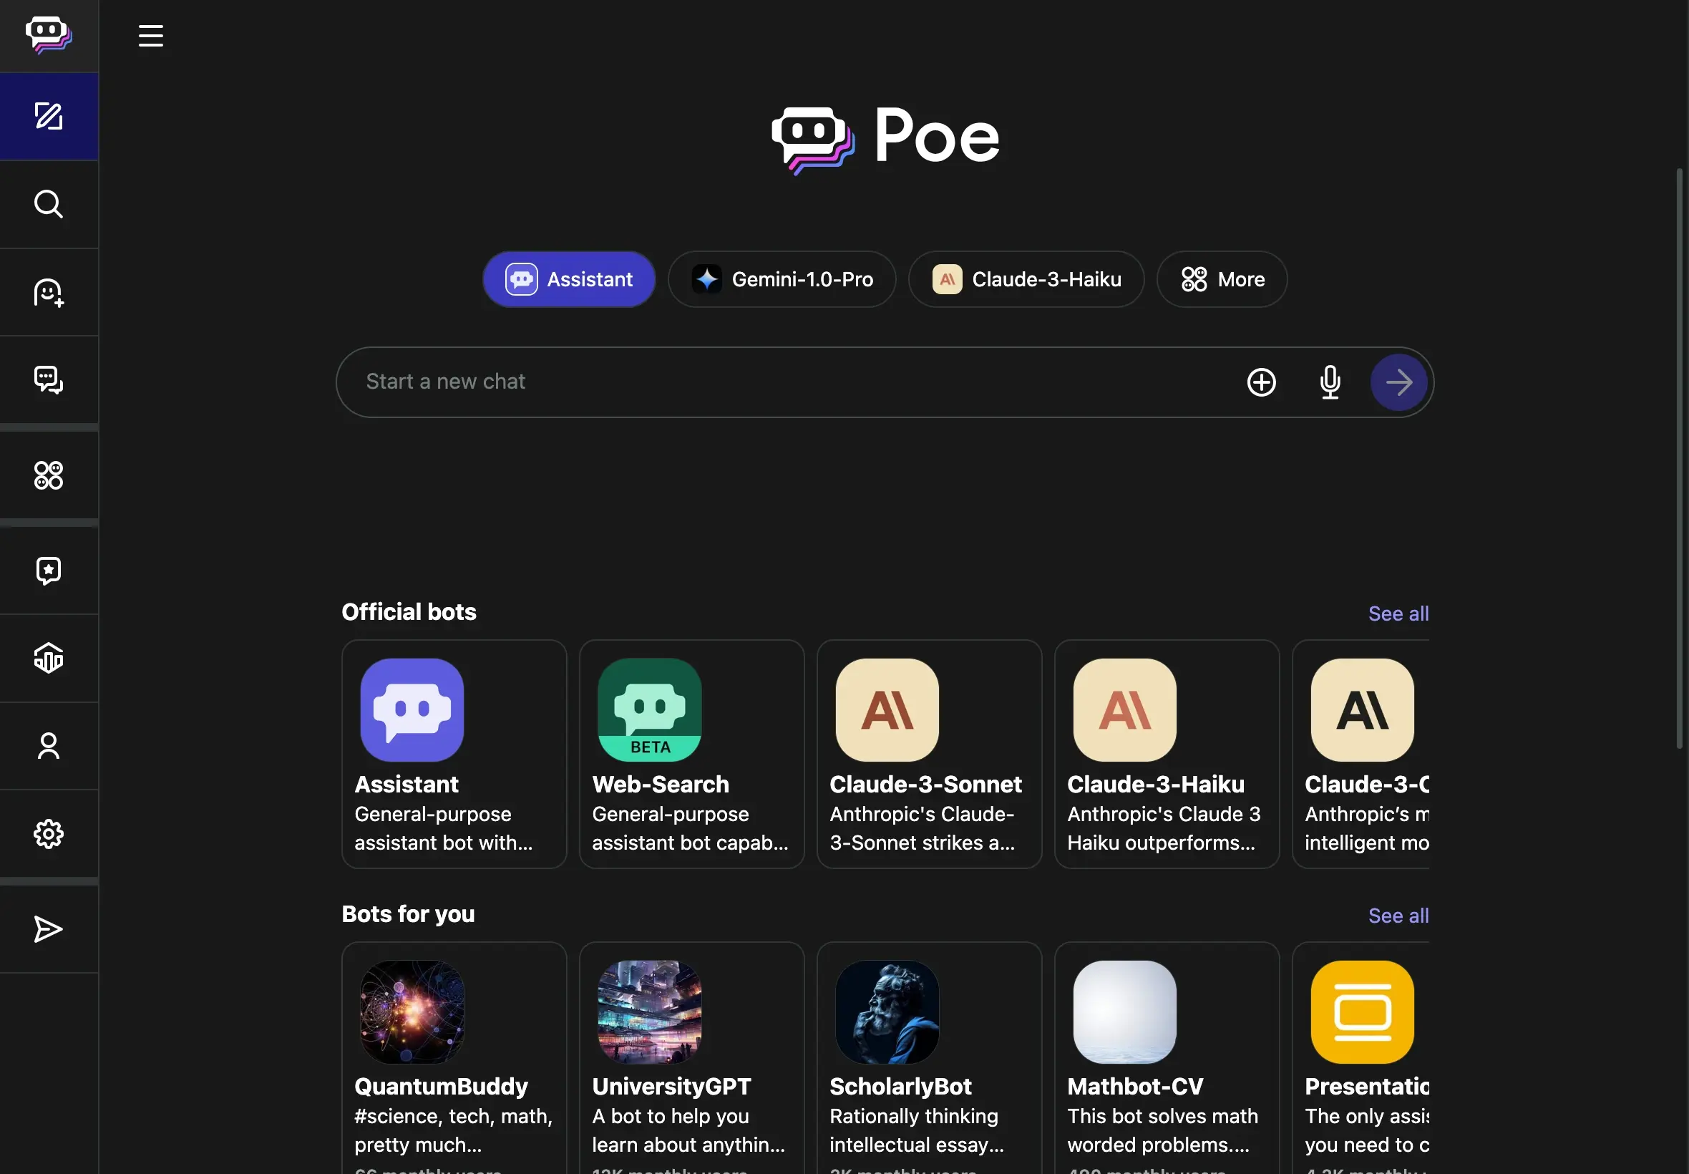Click See all next to Bots for you

coord(1398,916)
